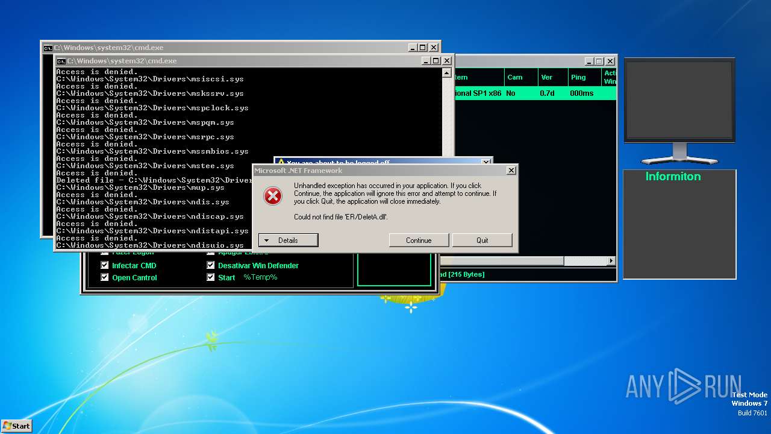Close the front cmd.exe window

point(447,61)
